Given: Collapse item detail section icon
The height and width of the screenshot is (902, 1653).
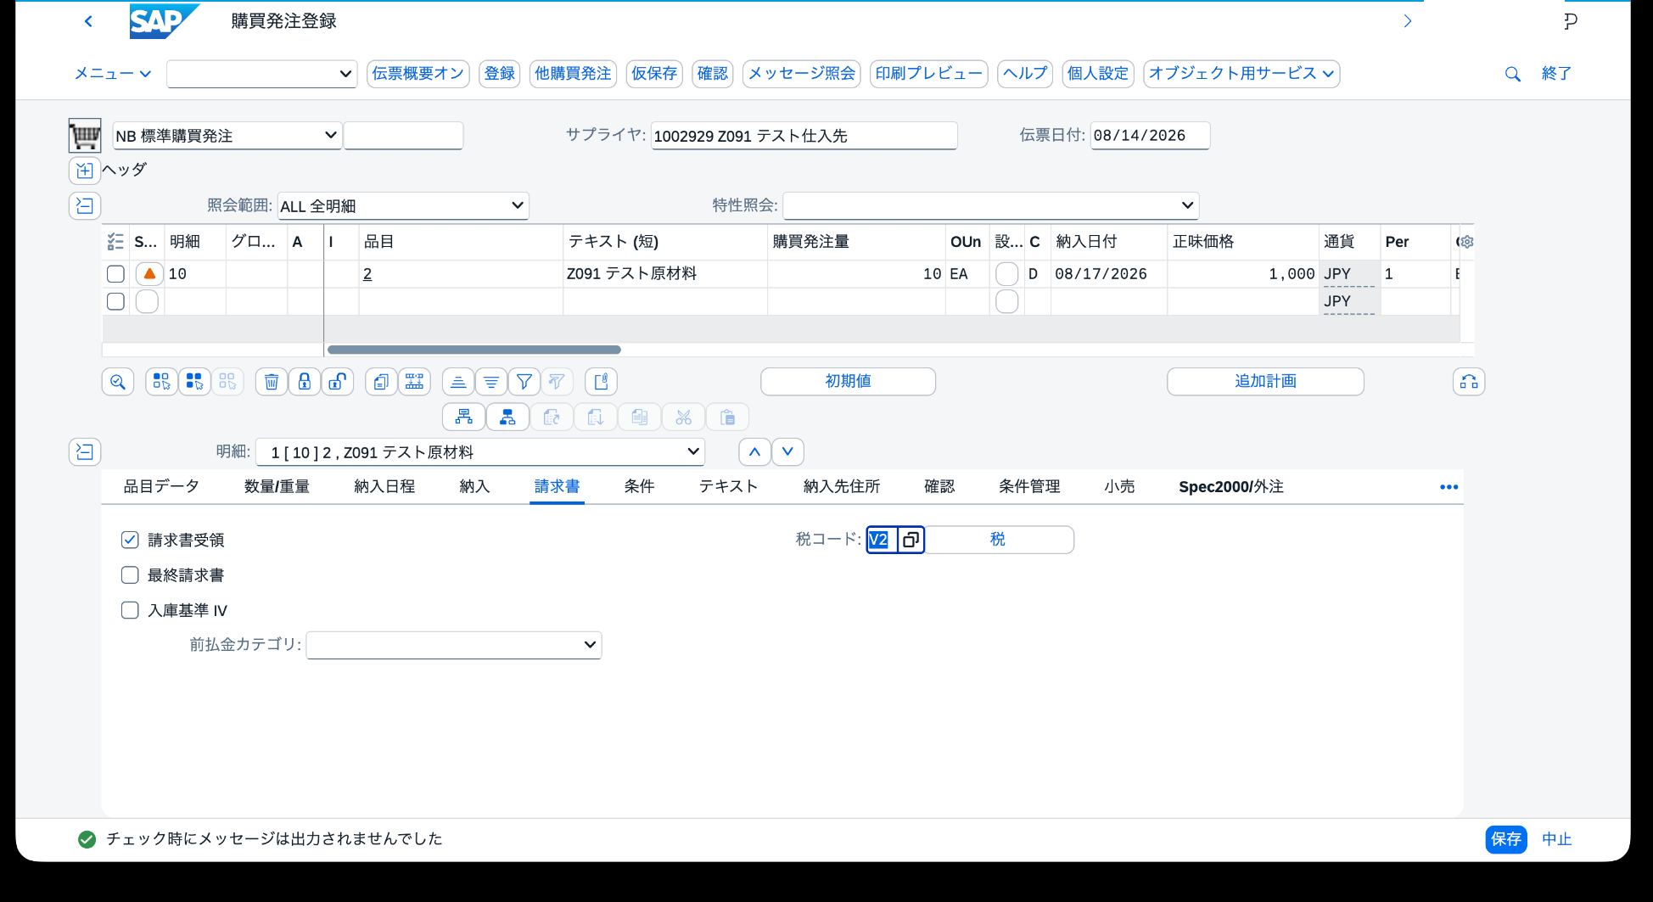Looking at the screenshot, I should [x=84, y=451].
